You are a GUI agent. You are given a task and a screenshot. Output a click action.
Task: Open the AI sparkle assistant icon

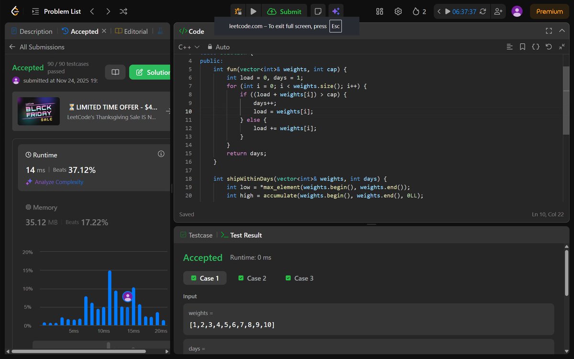[336, 11]
